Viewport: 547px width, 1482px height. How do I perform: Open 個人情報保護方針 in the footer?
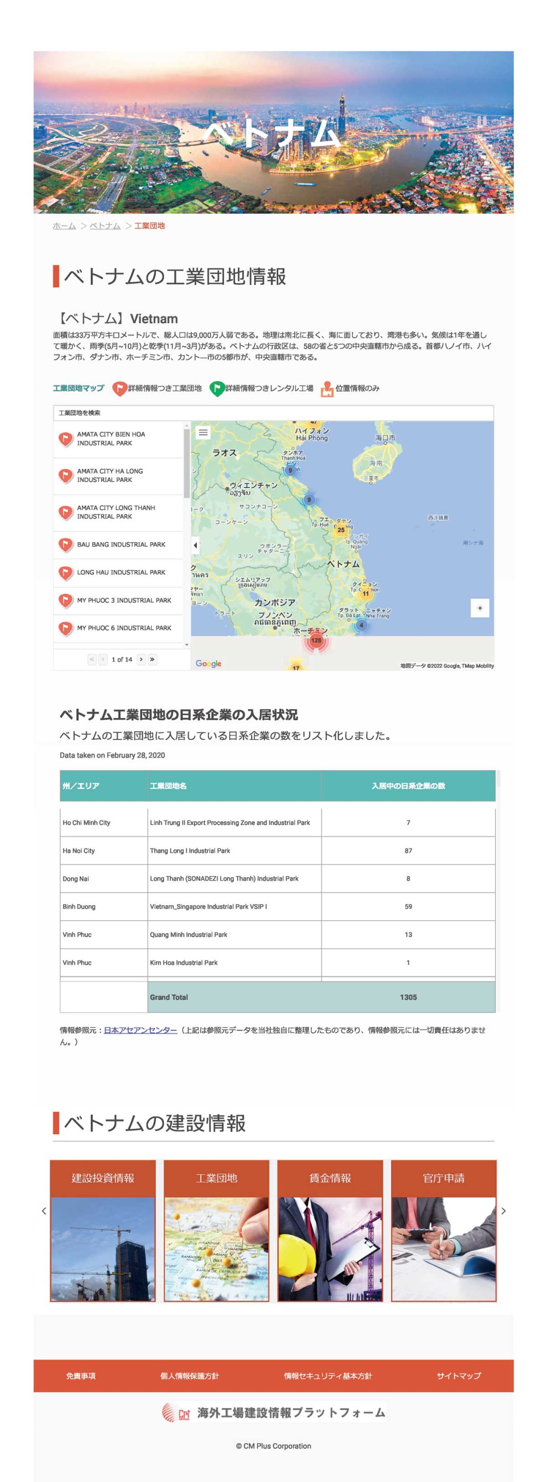(190, 1376)
